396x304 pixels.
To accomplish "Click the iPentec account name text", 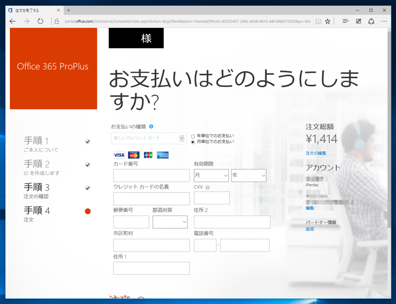I will (x=312, y=185).
